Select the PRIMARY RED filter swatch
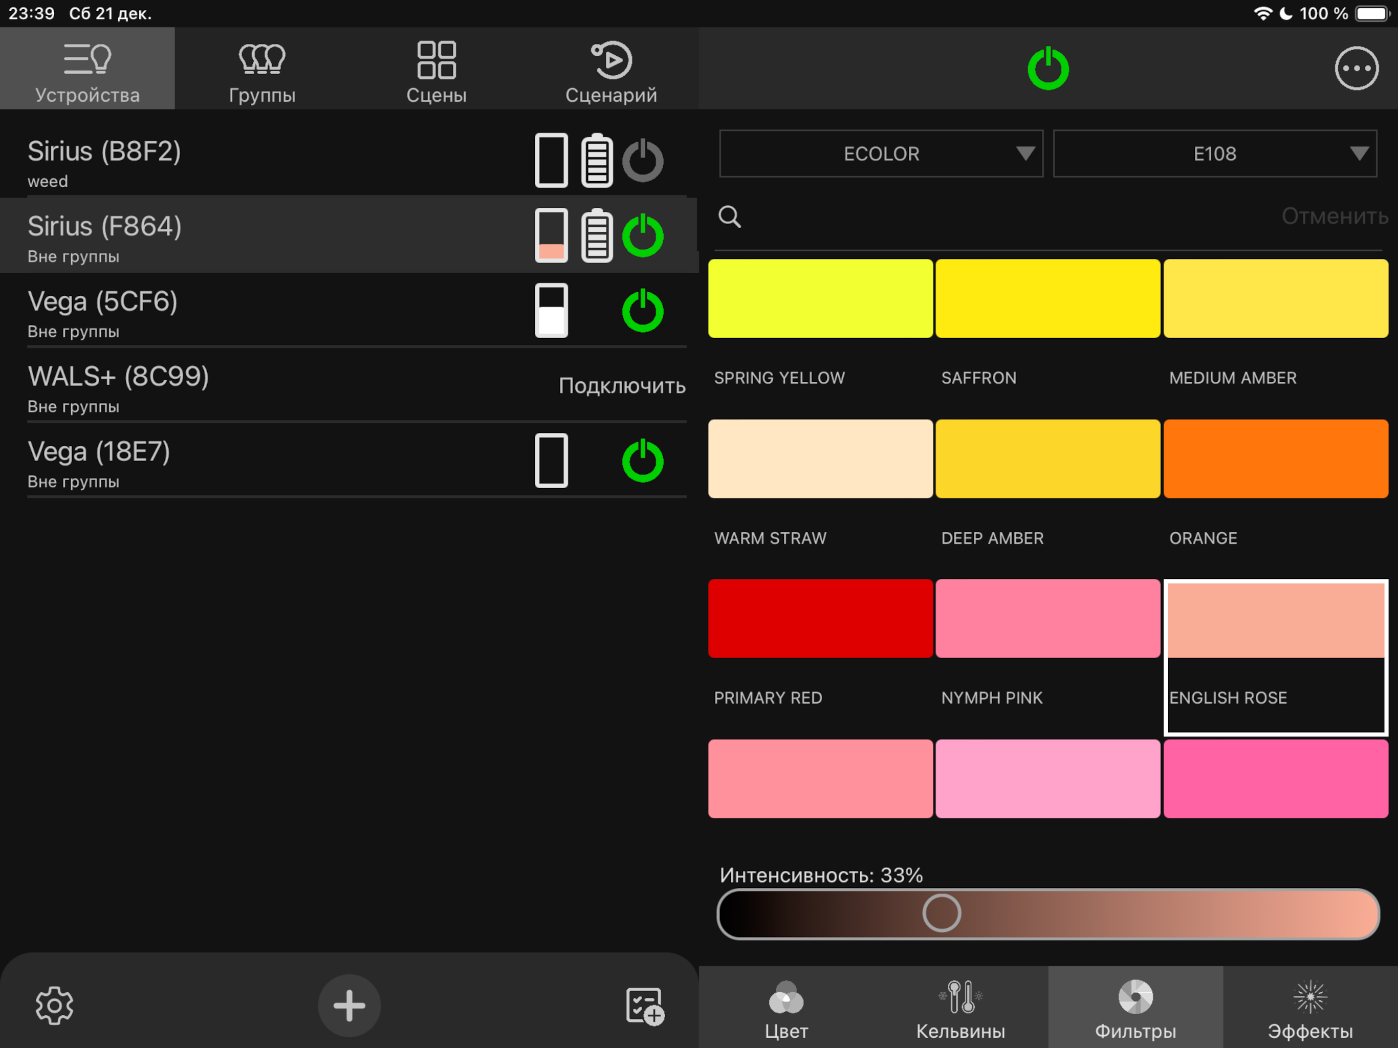1398x1048 pixels. (820, 619)
